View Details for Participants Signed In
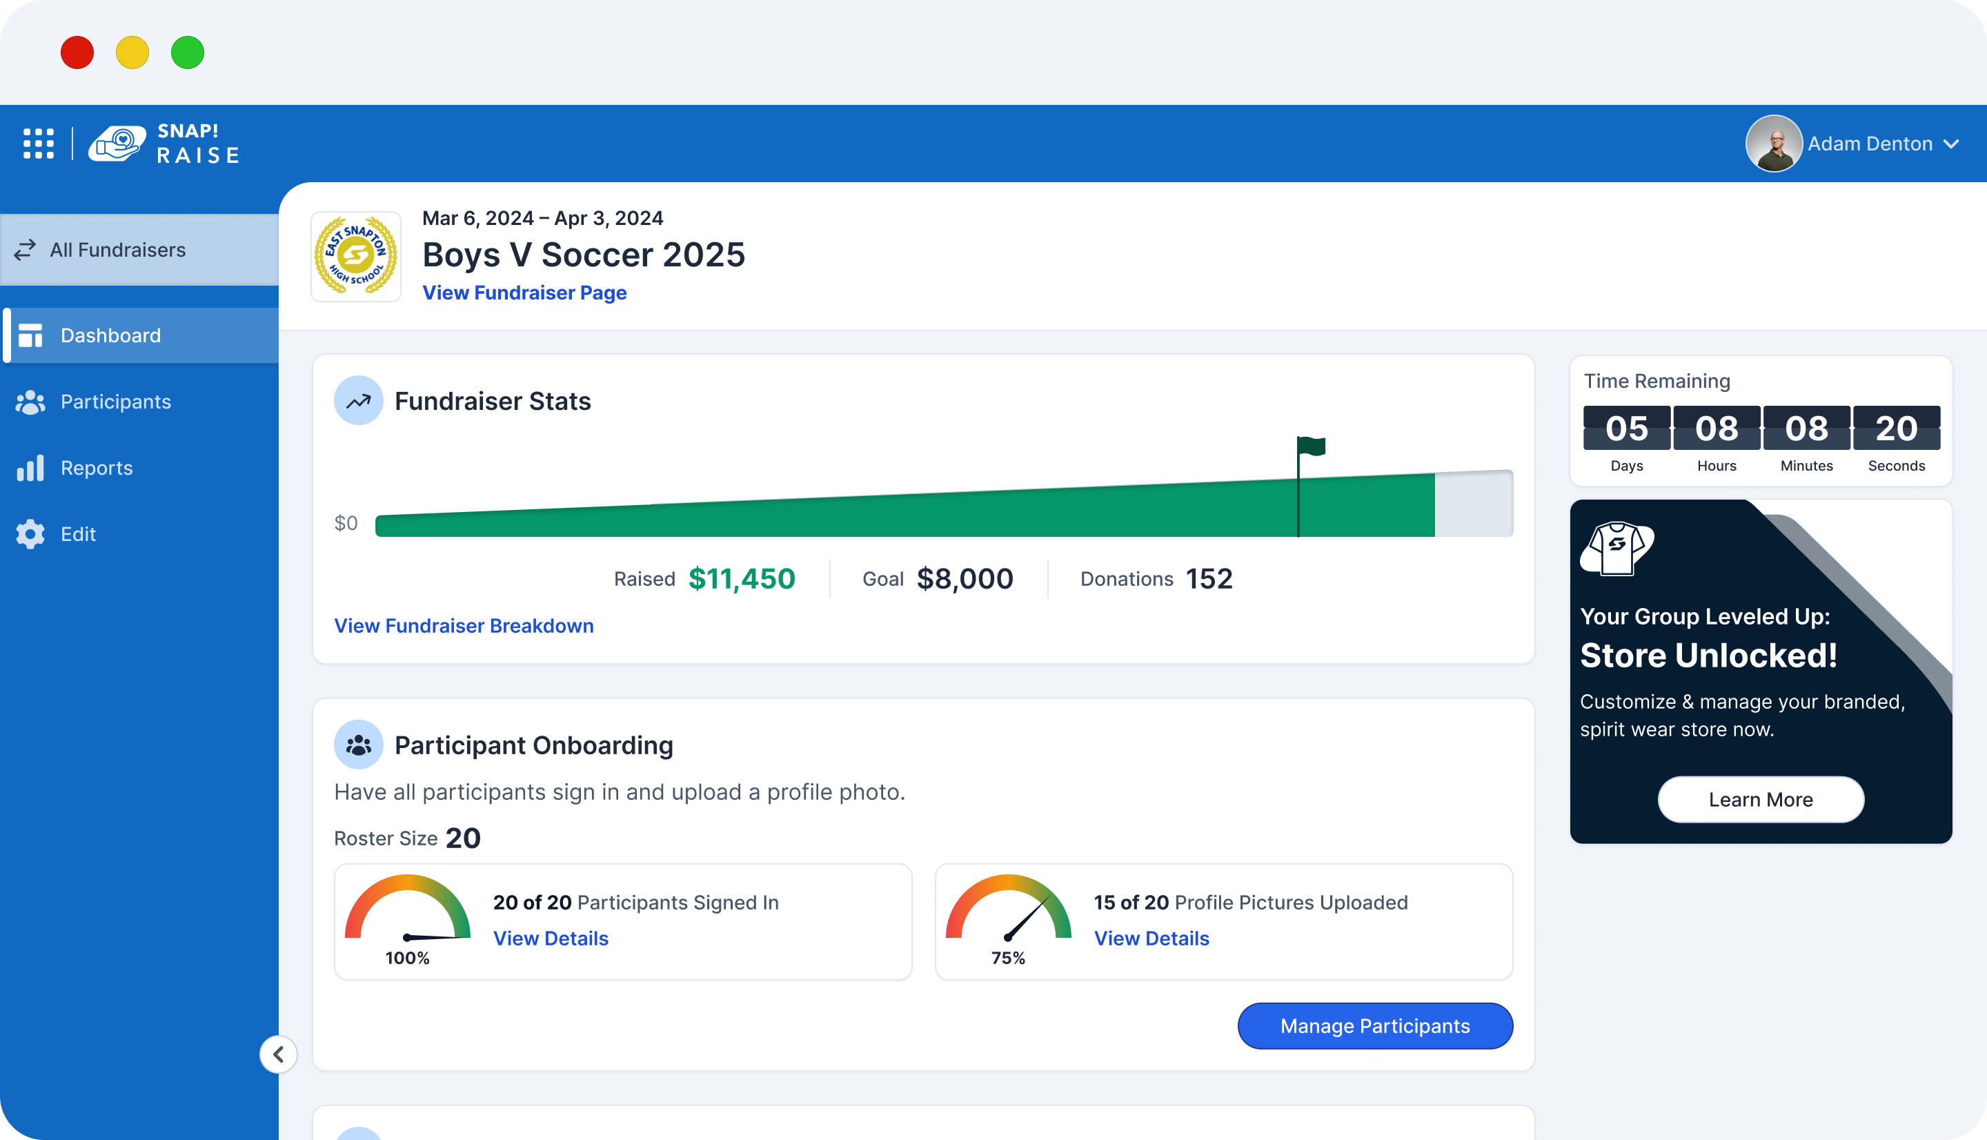The image size is (1987, 1140). tap(551, 938)
